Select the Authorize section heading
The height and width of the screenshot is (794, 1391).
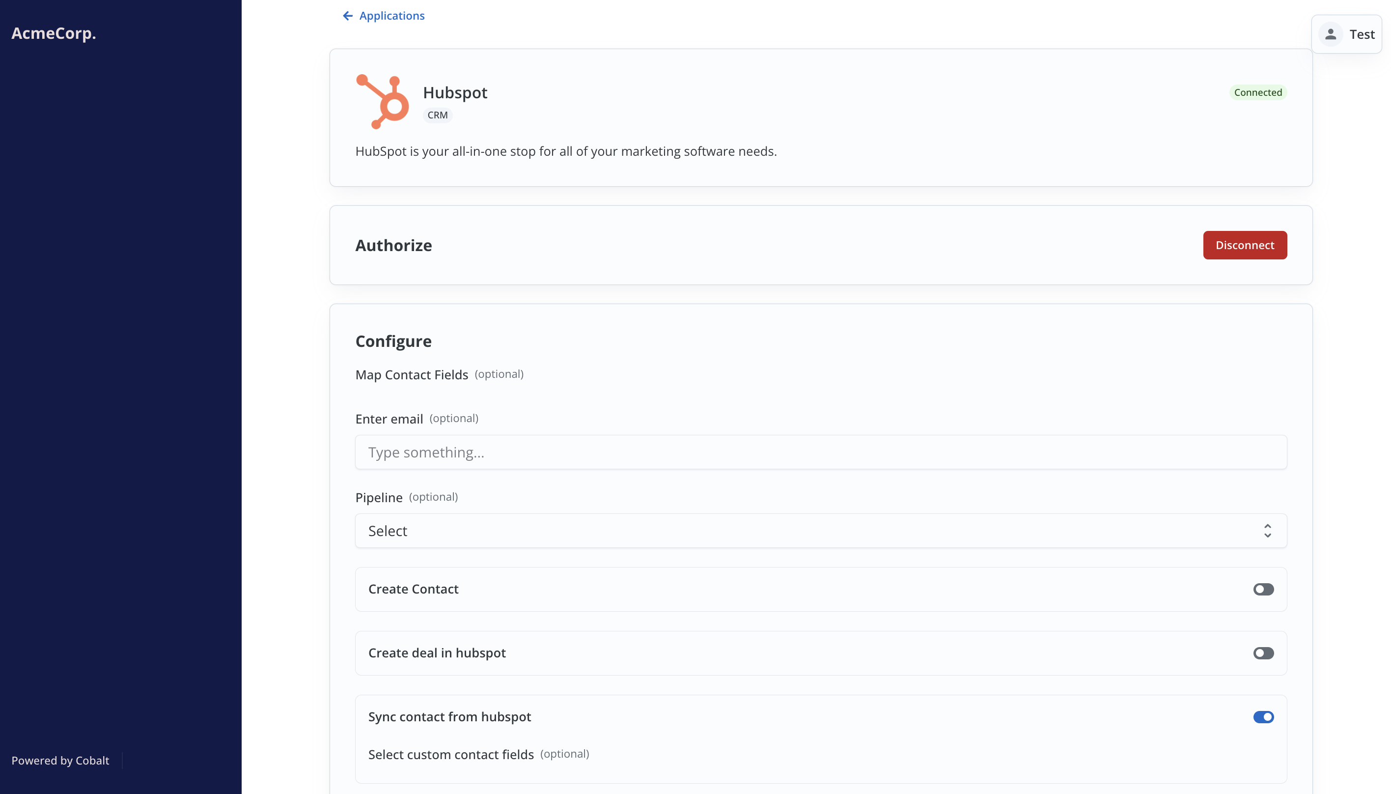tap(393, 245)
